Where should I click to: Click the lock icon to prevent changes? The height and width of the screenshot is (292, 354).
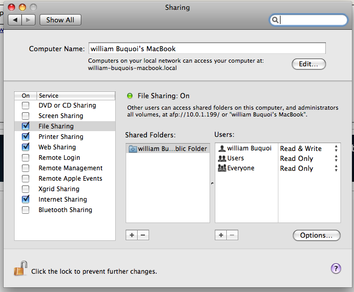coord(20,268)
